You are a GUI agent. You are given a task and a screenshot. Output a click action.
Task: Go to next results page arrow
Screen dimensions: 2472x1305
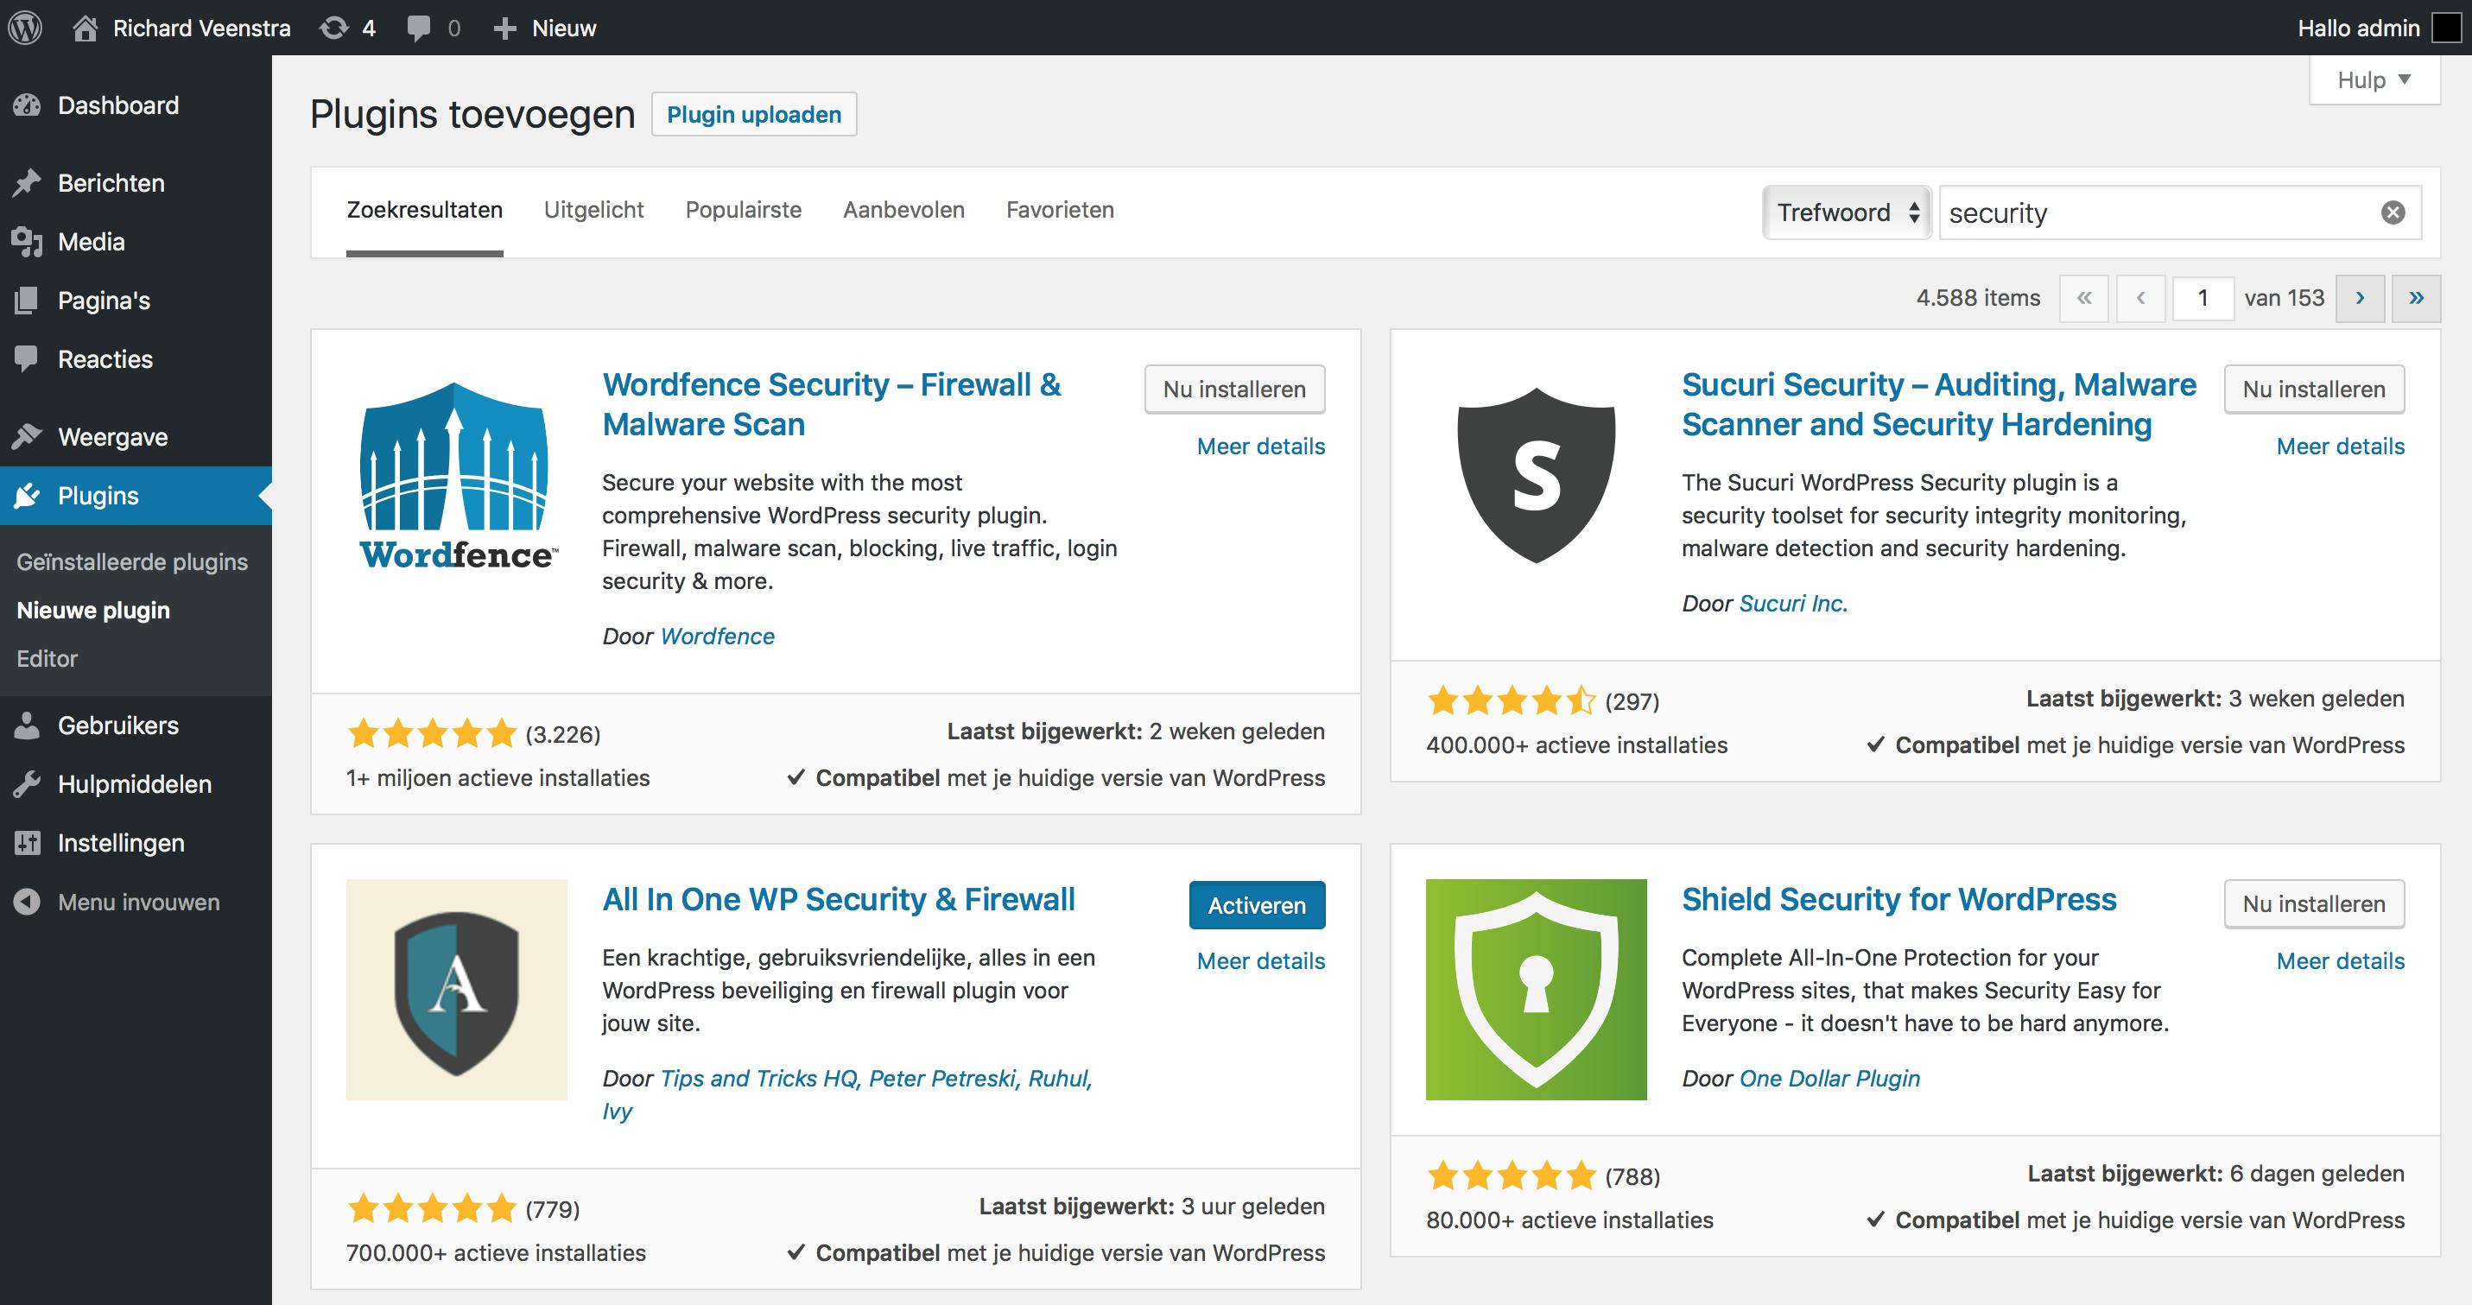tap(2360, 299)
